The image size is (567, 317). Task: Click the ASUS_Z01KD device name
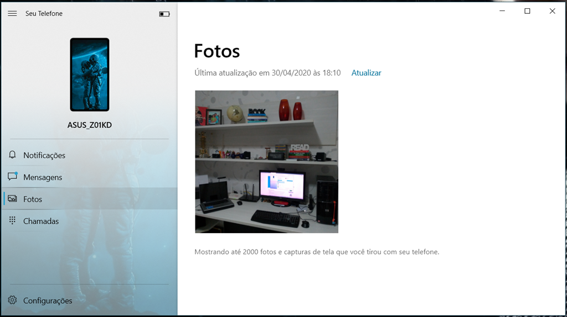[90, 125]
